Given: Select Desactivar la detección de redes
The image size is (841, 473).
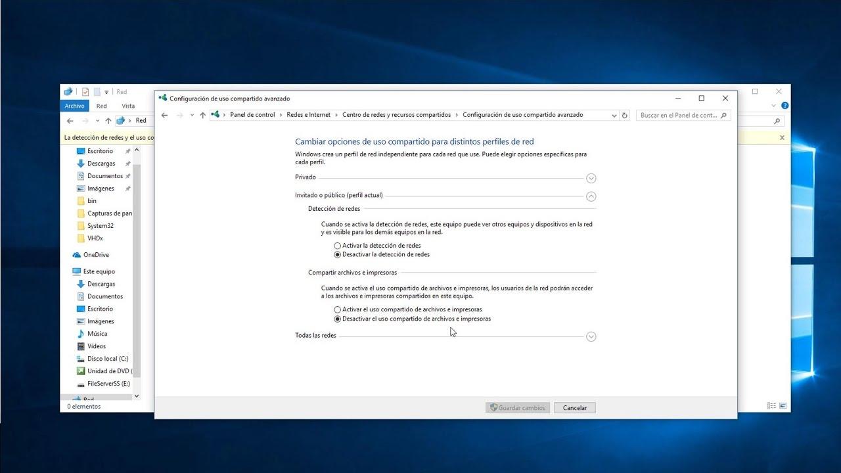Looking at the screenshot, I should click(338, 254).
